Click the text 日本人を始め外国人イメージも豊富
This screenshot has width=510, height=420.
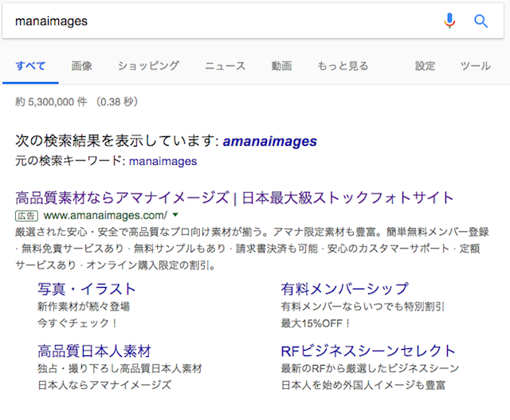tap(363, 385)
